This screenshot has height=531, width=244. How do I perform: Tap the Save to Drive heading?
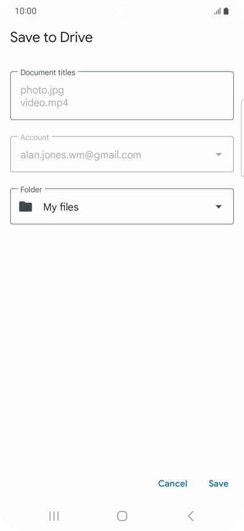pyautogui.click(x=51, y=37)
